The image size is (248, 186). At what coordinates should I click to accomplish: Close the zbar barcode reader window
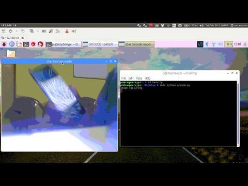click(115, 61)
